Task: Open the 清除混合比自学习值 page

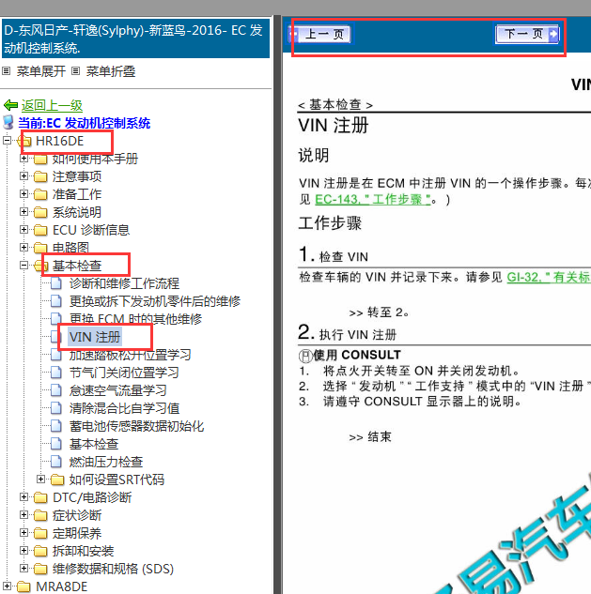Action: (x=124, y=408)
